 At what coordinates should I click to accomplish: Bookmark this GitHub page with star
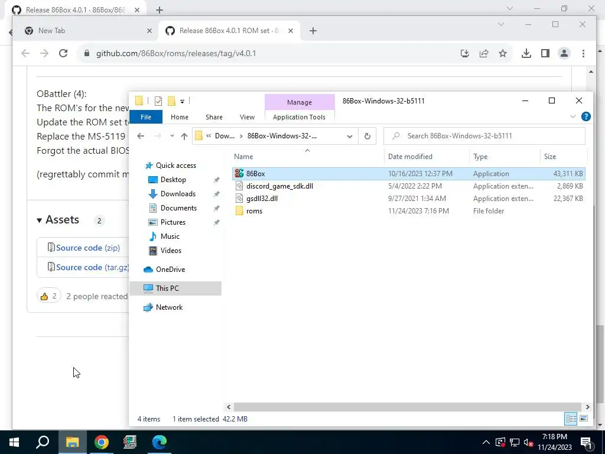pyautogui.click(x=502, y=53)
